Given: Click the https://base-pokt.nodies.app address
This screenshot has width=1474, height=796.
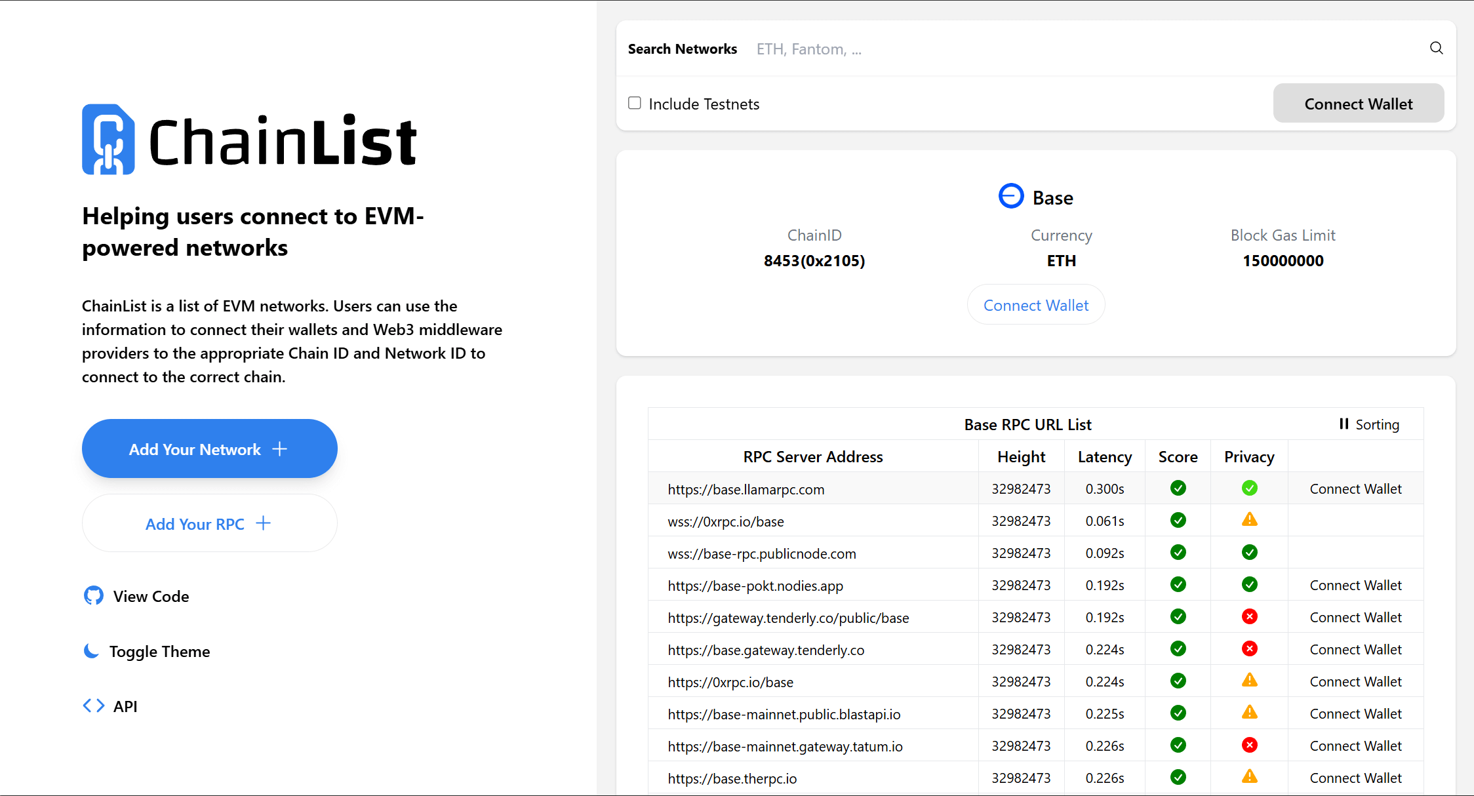Looking at the screenshot, I should pos(755,586).
